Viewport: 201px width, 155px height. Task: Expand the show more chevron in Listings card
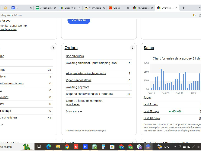point(2,125)
